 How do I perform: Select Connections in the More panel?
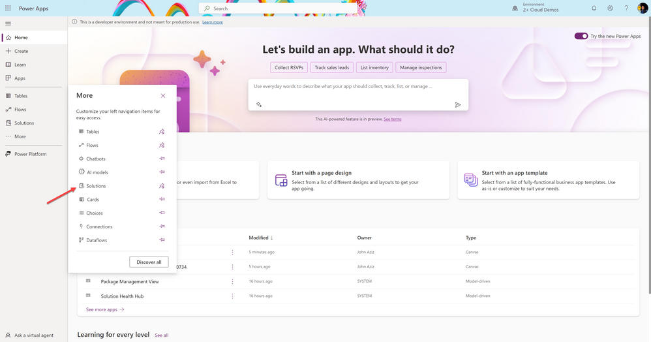[99, 227]
